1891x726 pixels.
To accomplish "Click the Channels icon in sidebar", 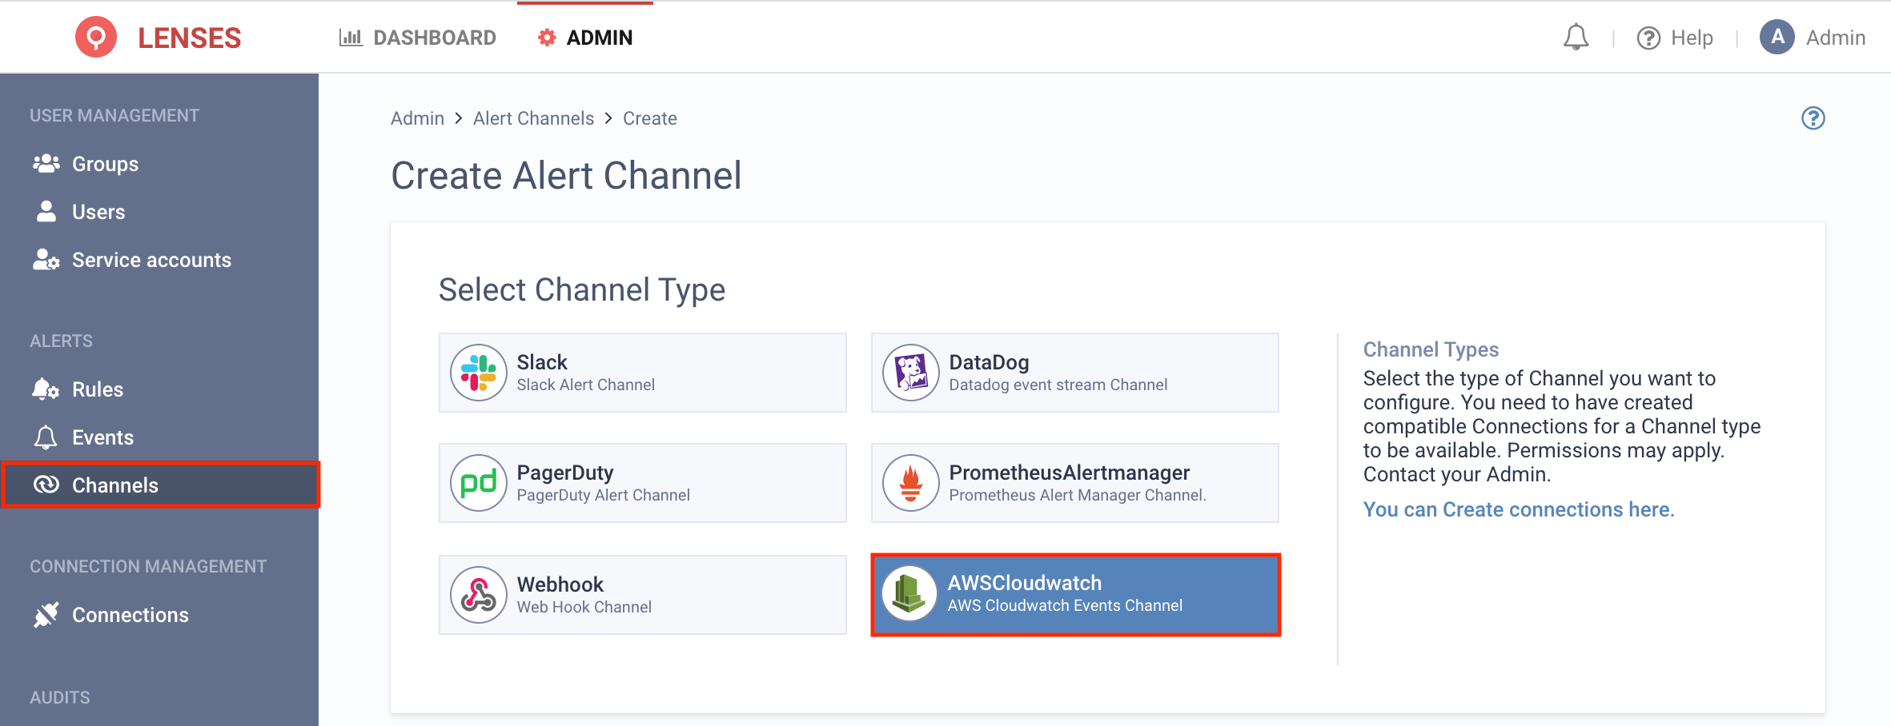I will coord(46,485).
